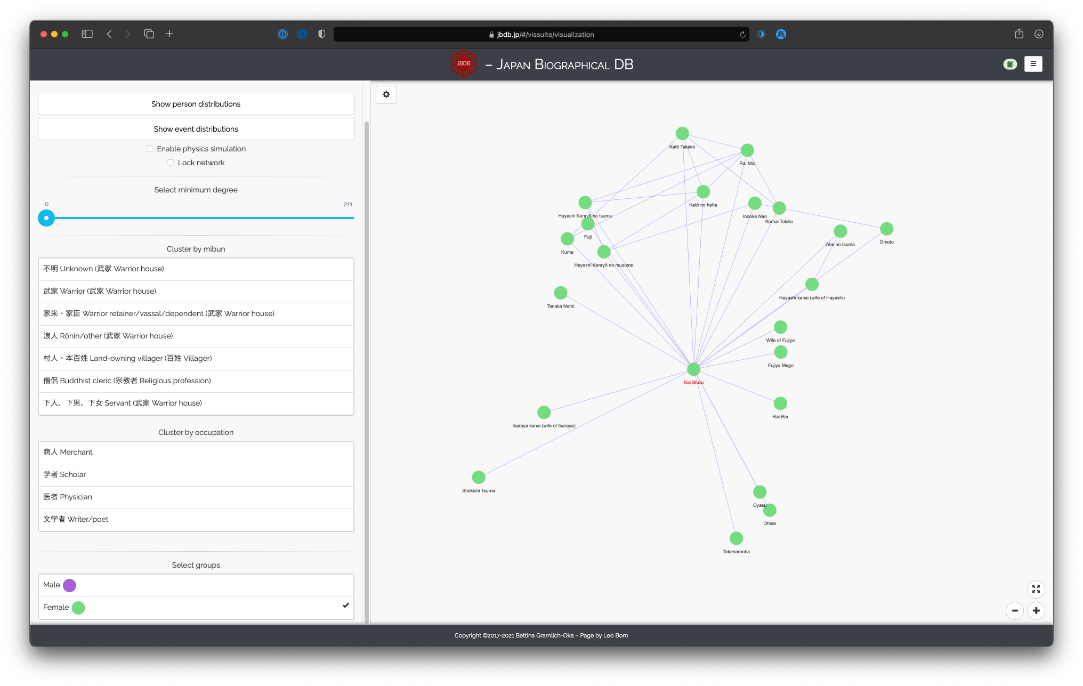
Task: Toggle the green switch in header
Action: [1010, 64]
